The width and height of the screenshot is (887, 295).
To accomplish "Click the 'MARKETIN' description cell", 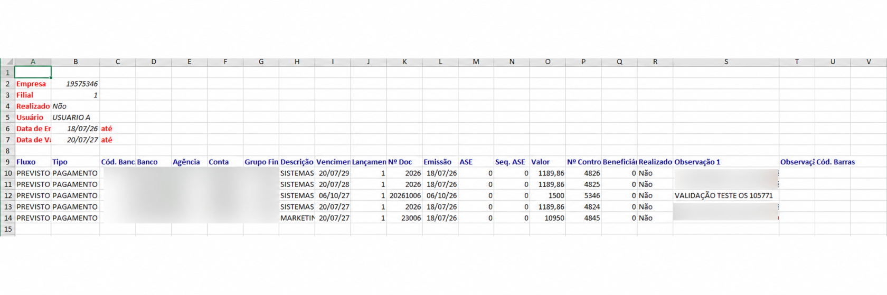I will tap(297, 218).
